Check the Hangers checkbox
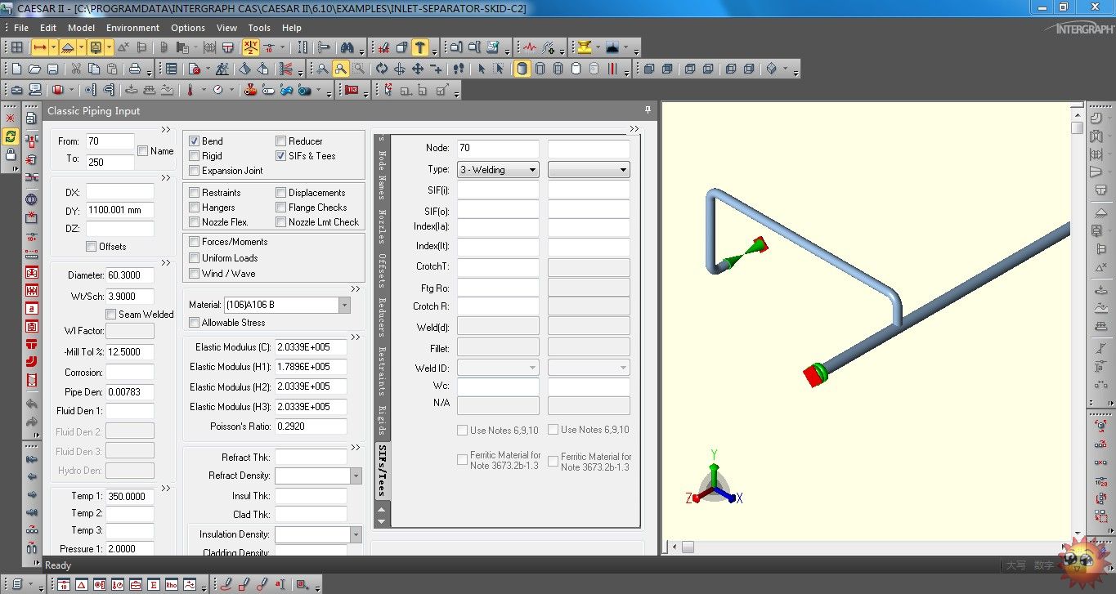 pyautogui.click(x=195, y=208)
